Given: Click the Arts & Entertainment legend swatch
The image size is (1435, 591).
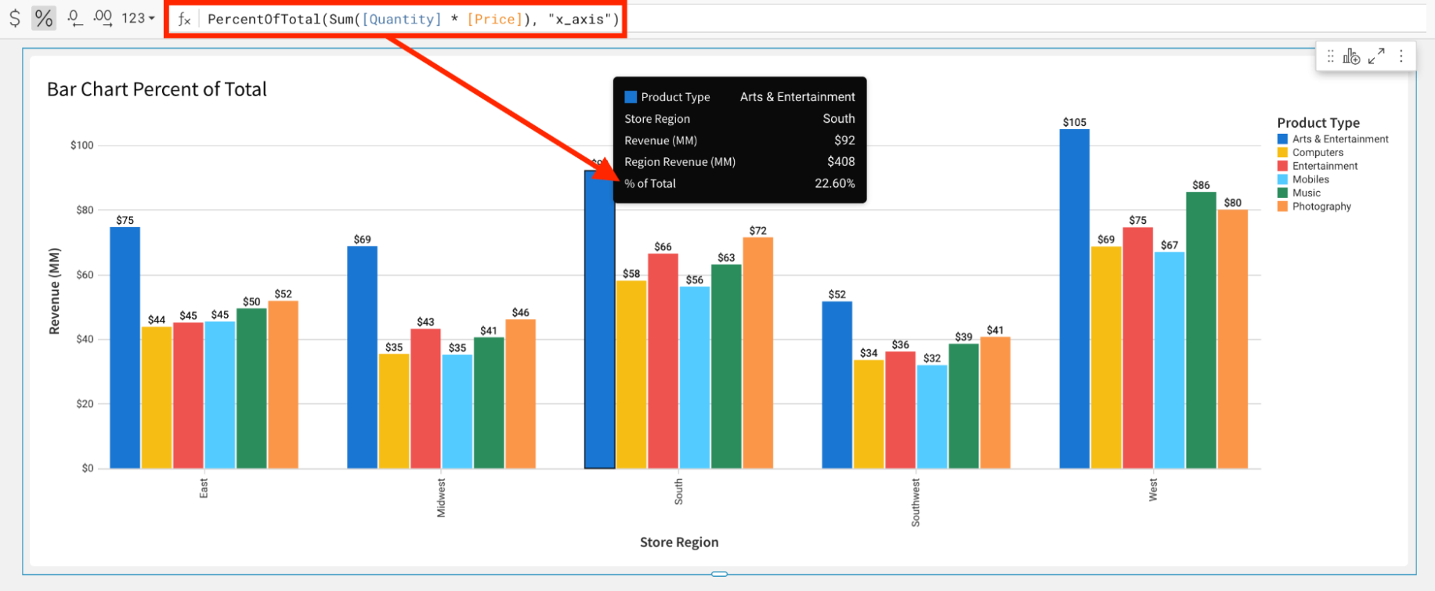Looking at the screenshot, I should (1282, 139).
